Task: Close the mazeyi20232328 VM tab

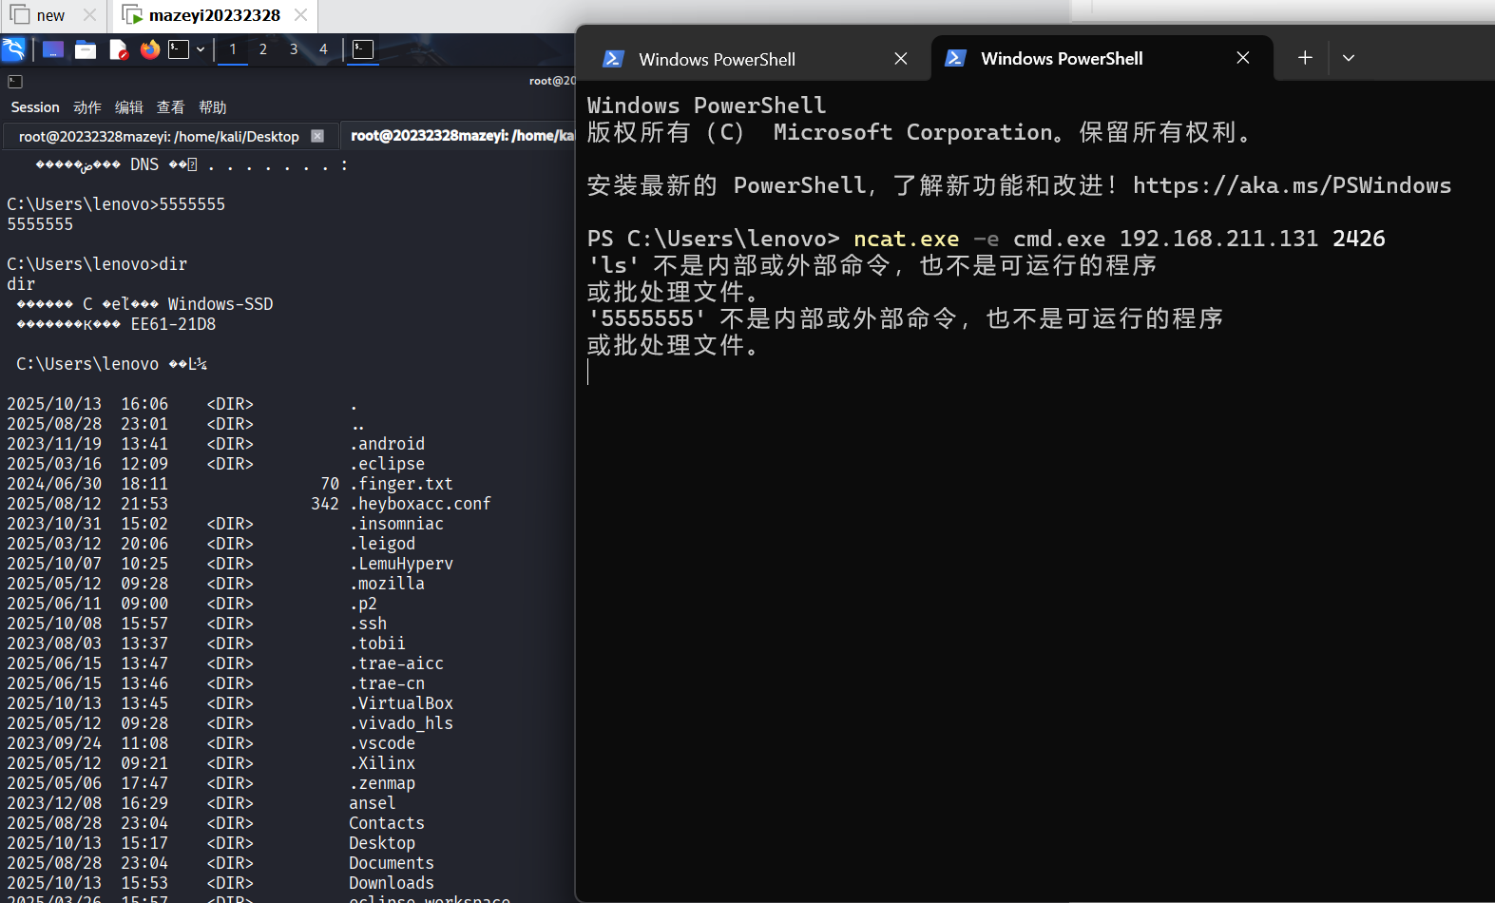Action: pyautogui.click(x=300, y=15)
